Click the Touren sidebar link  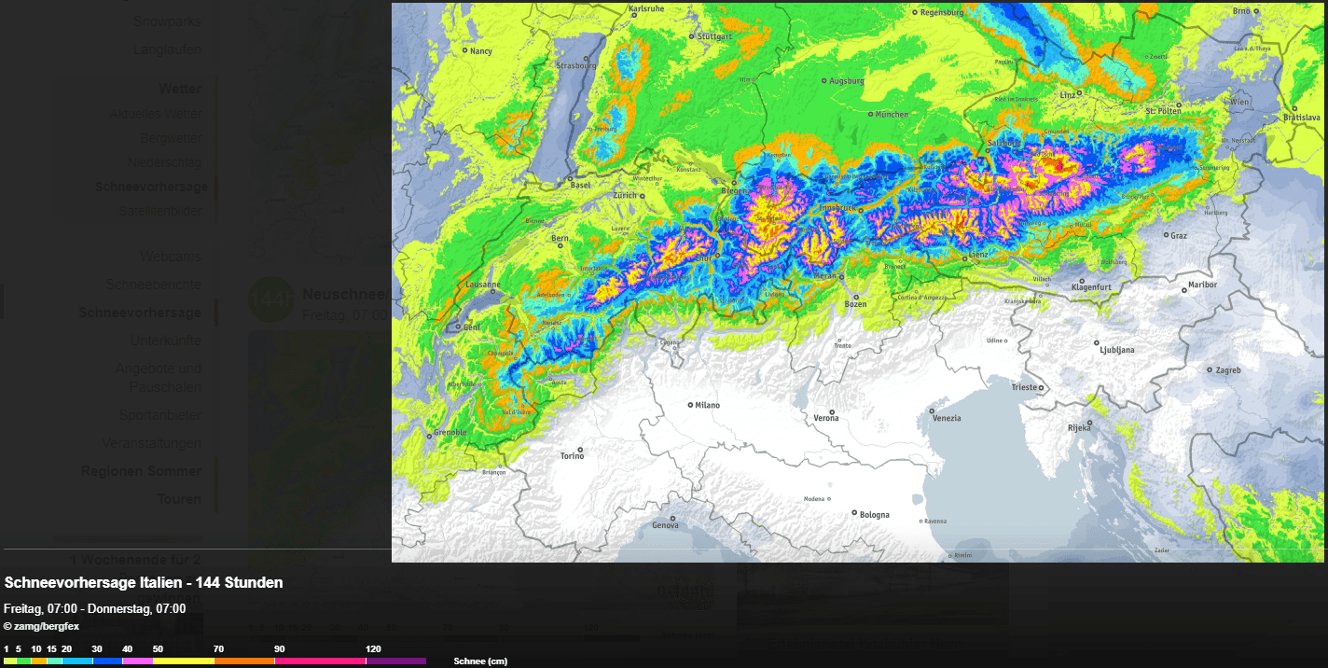pyautogui.click(x=178, y=499)
